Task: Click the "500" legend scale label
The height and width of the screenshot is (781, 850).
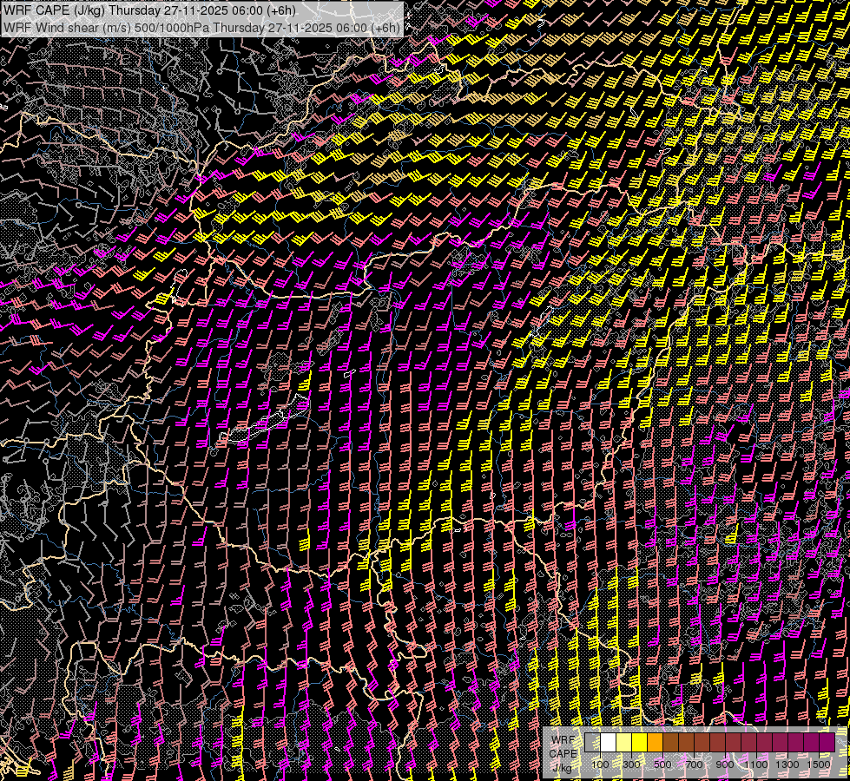Action: [x=662, y=765]
